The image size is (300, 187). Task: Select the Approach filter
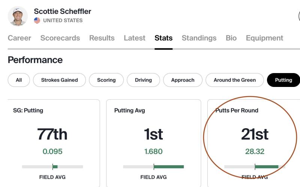click(x=183, y=80)
